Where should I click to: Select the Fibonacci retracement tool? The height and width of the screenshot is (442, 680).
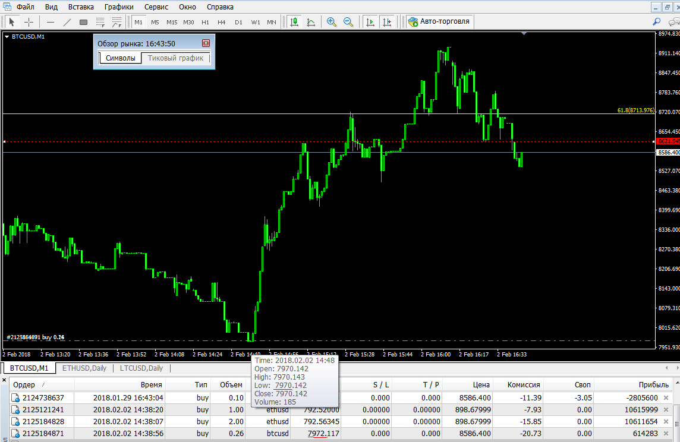coord(100,21)
